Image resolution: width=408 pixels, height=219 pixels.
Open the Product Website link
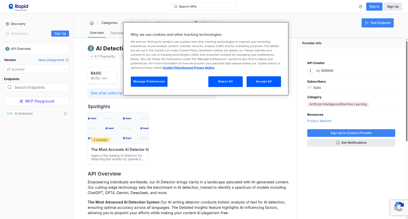[319, 121]
